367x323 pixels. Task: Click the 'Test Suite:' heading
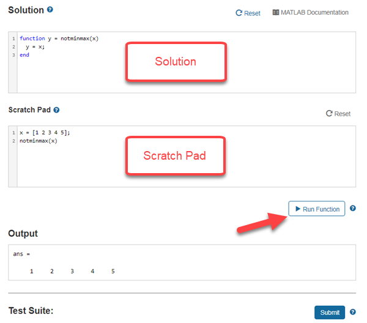coord(31,311)
